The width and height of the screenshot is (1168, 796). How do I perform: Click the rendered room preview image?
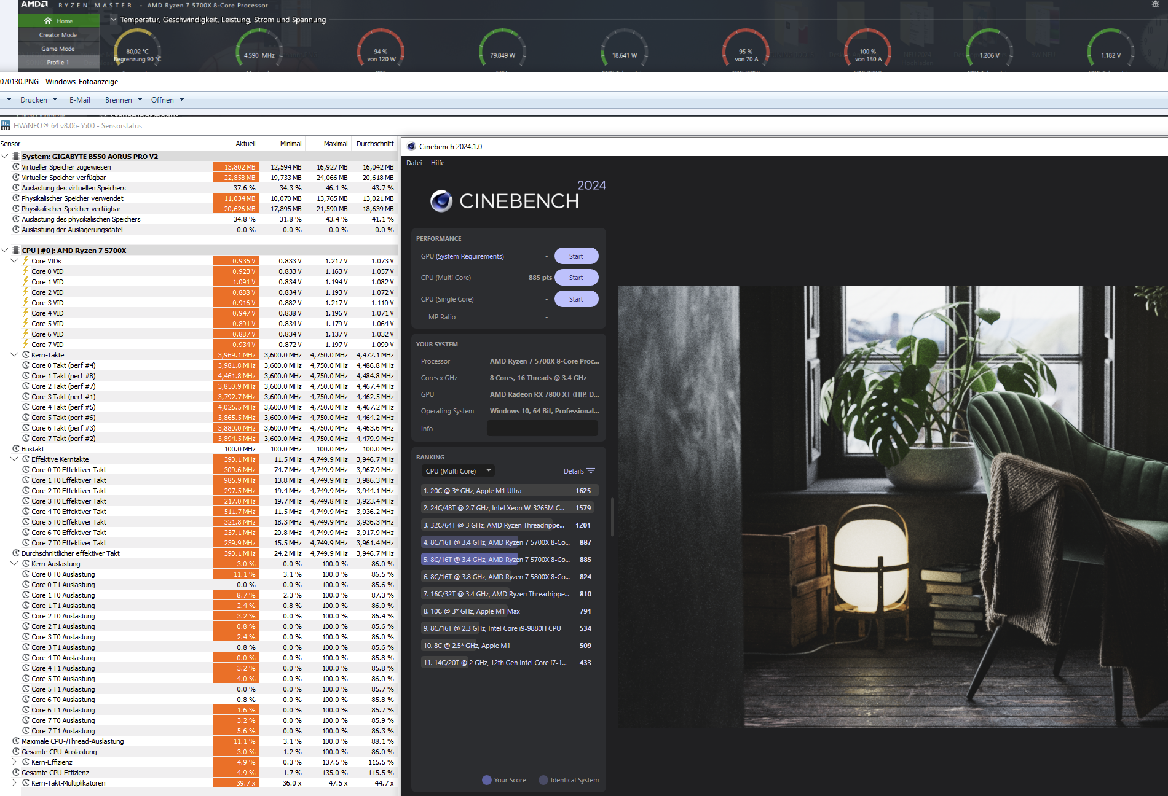click(893, 507)
